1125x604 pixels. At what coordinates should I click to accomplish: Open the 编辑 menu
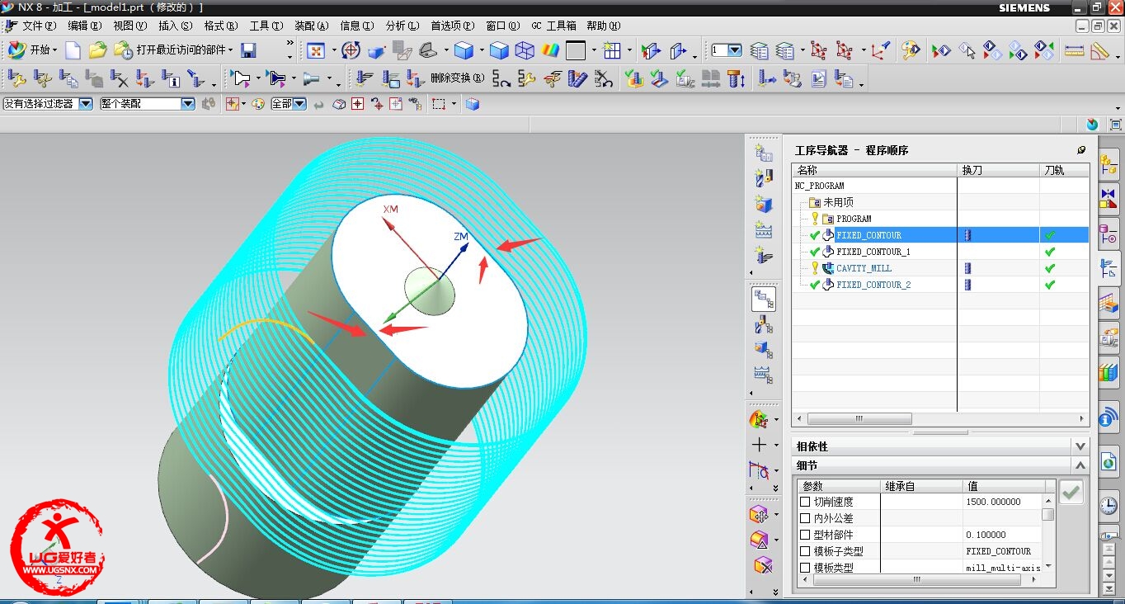tap(85, 26)
